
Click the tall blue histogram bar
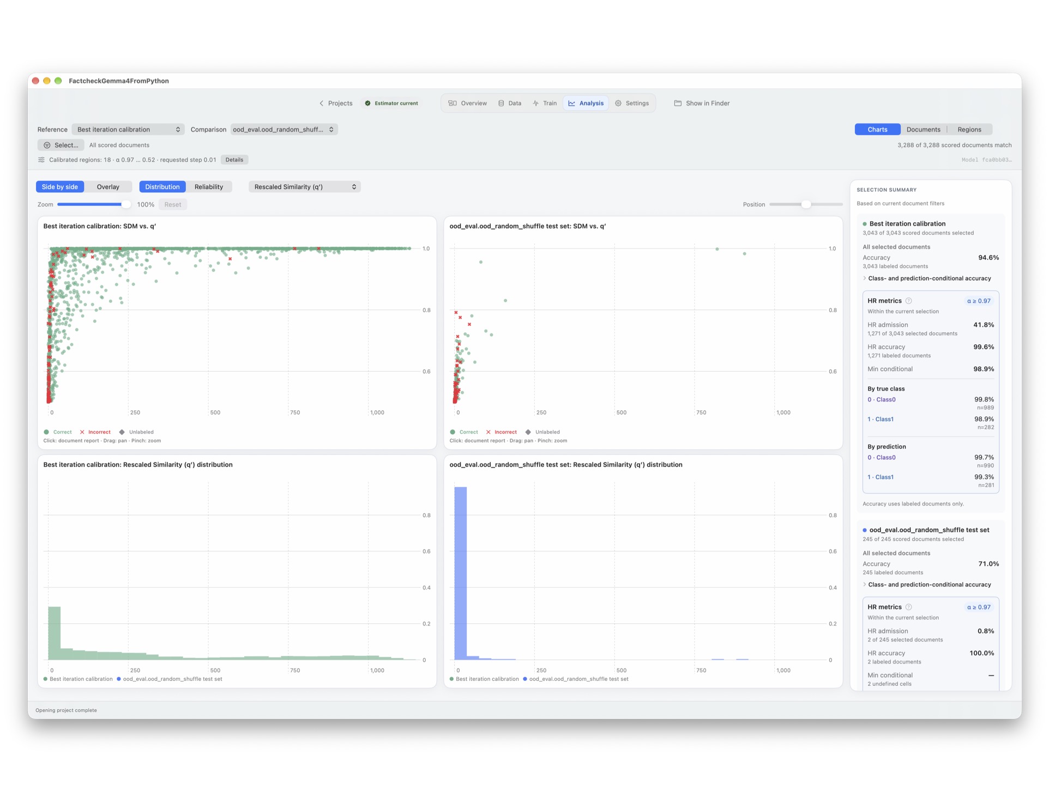(461, 573)
